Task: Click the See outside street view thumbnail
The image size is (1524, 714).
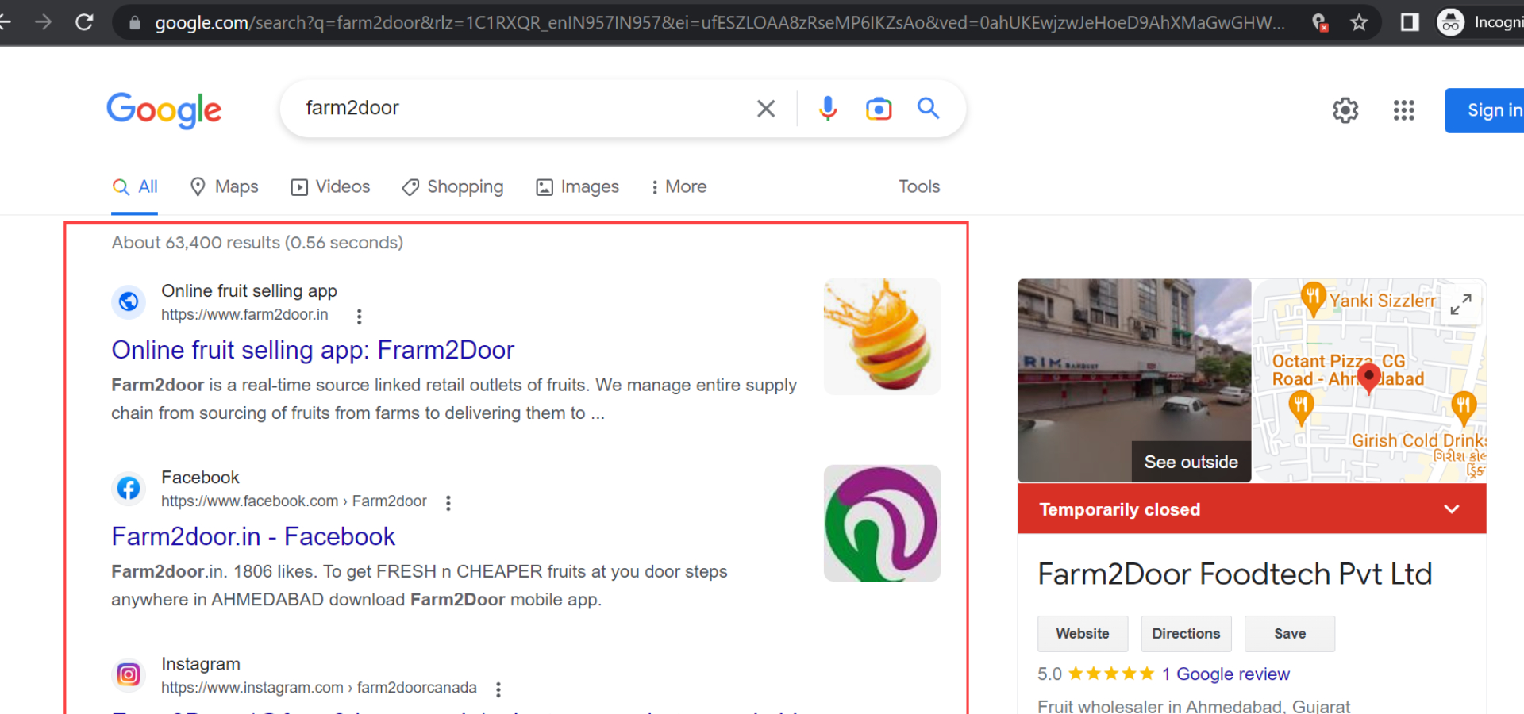Action: pyautogui.click(x=1190, y=462)
